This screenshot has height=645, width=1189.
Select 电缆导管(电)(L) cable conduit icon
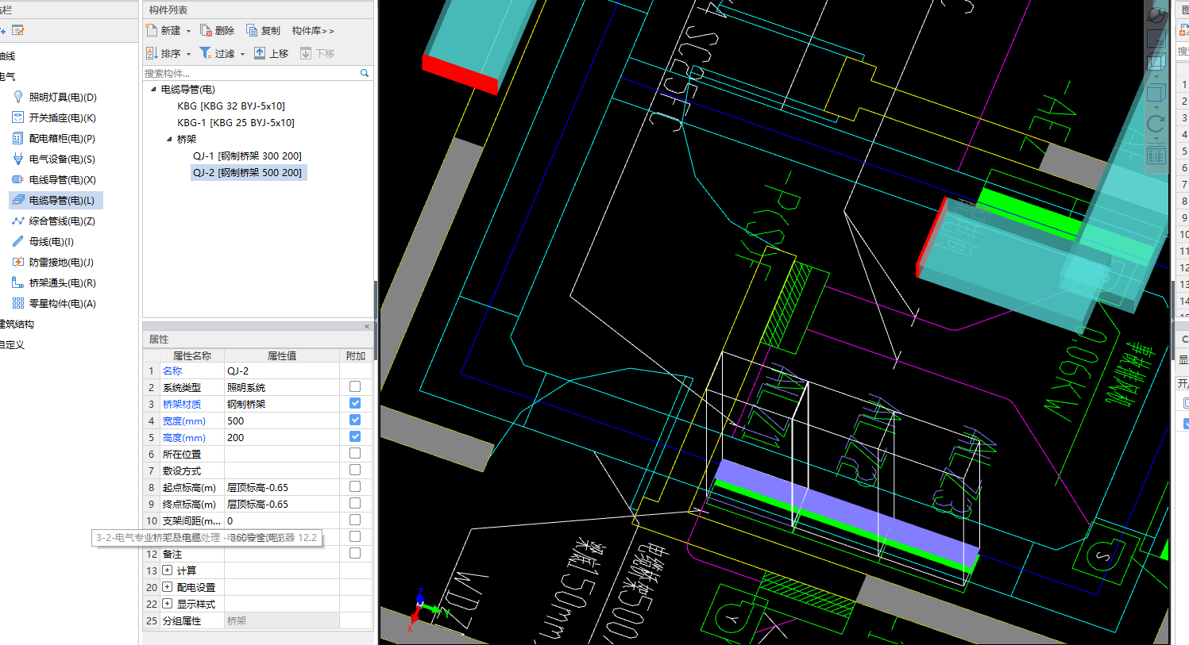point(18,200)
